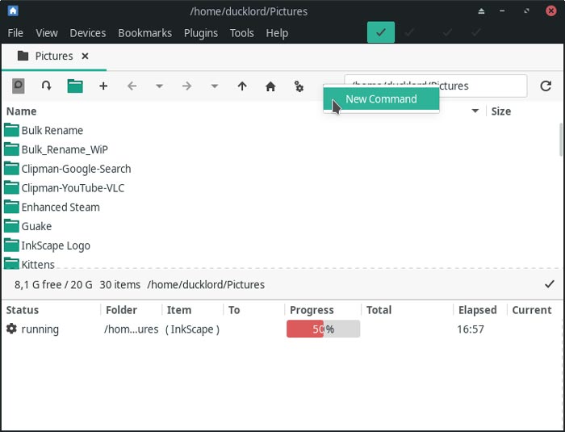Open the Plugins menu

200,33
